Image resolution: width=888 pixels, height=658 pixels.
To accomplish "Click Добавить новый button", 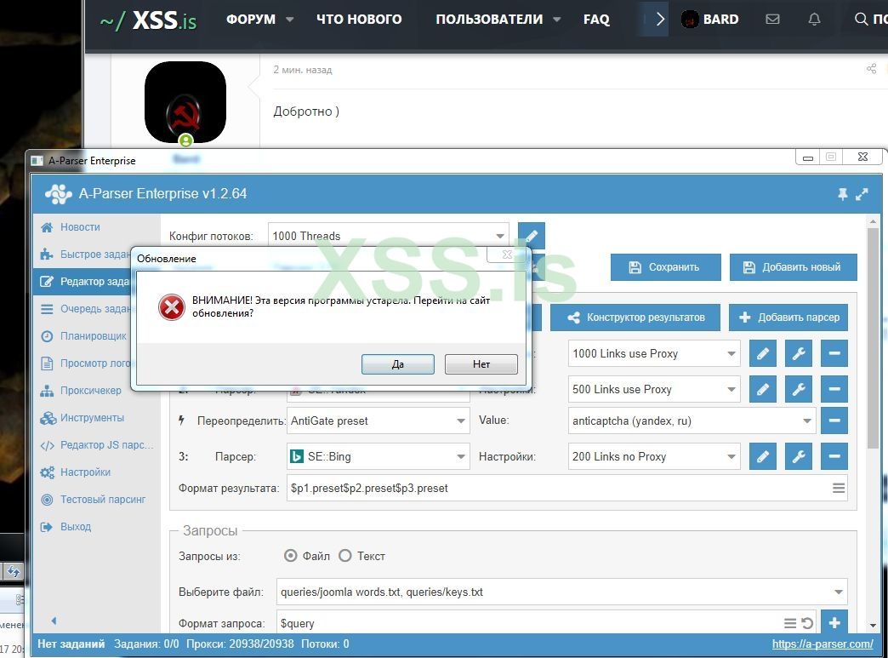I will (793, 267).
